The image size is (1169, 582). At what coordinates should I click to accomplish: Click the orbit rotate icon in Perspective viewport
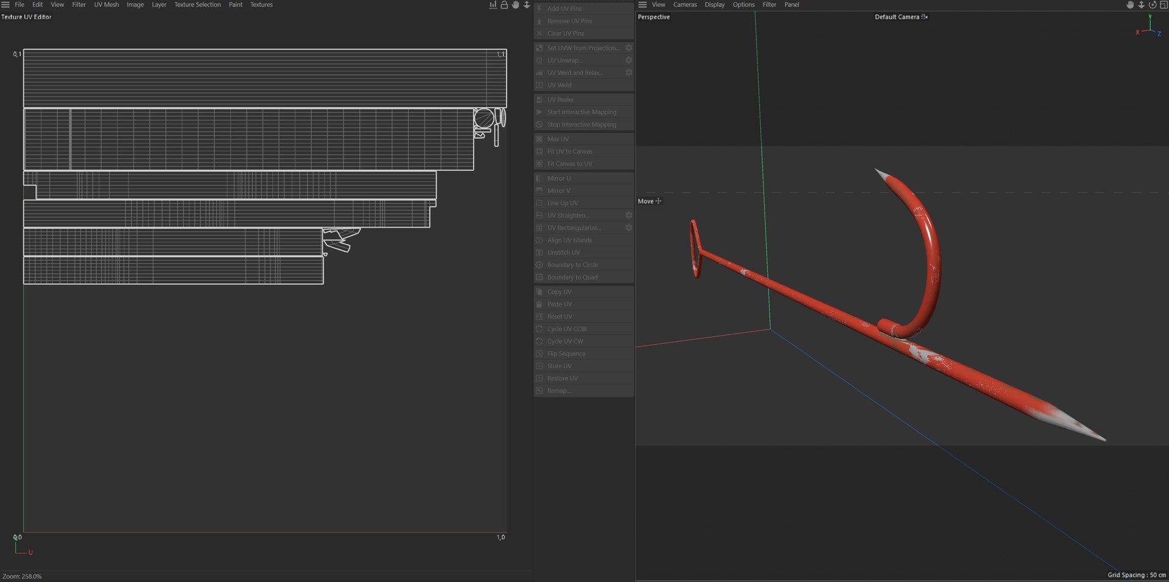tap(1153, 5)
